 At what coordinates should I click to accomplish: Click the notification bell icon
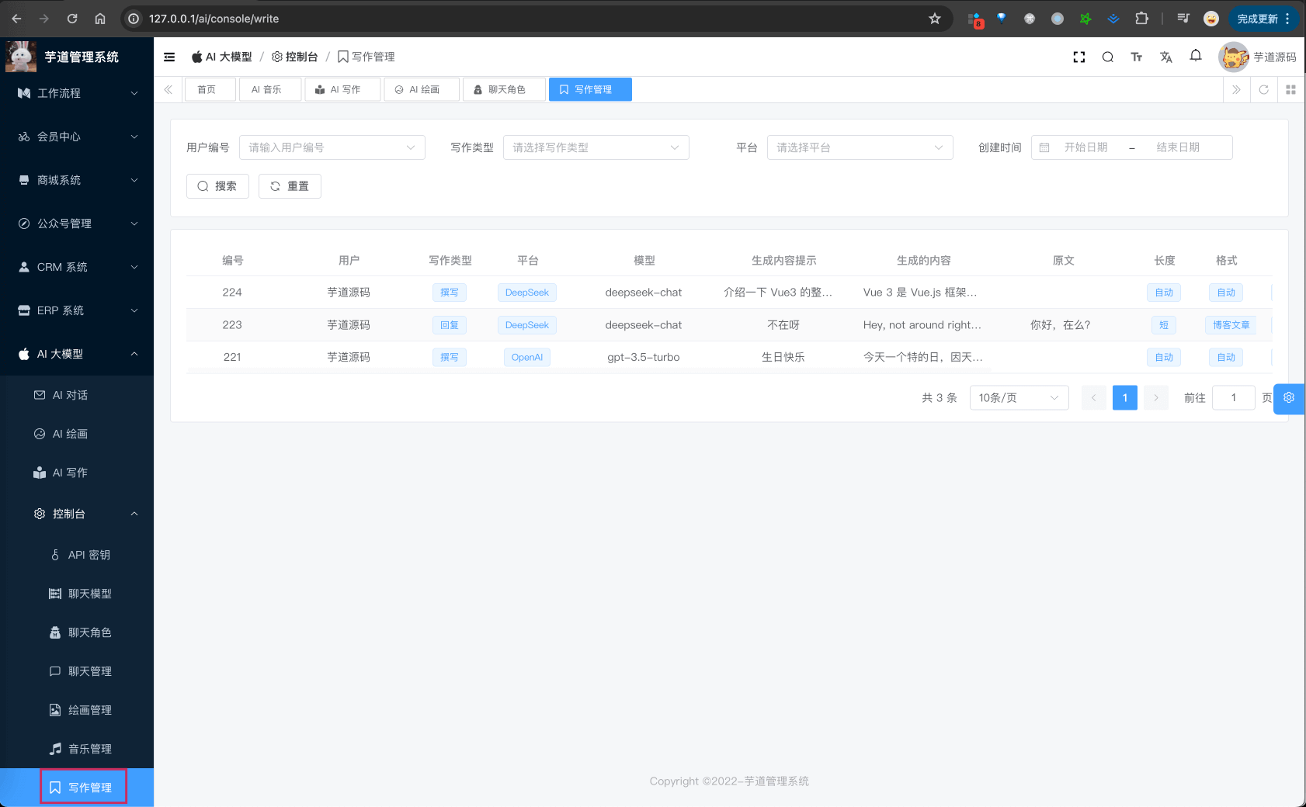point(1196,57)
